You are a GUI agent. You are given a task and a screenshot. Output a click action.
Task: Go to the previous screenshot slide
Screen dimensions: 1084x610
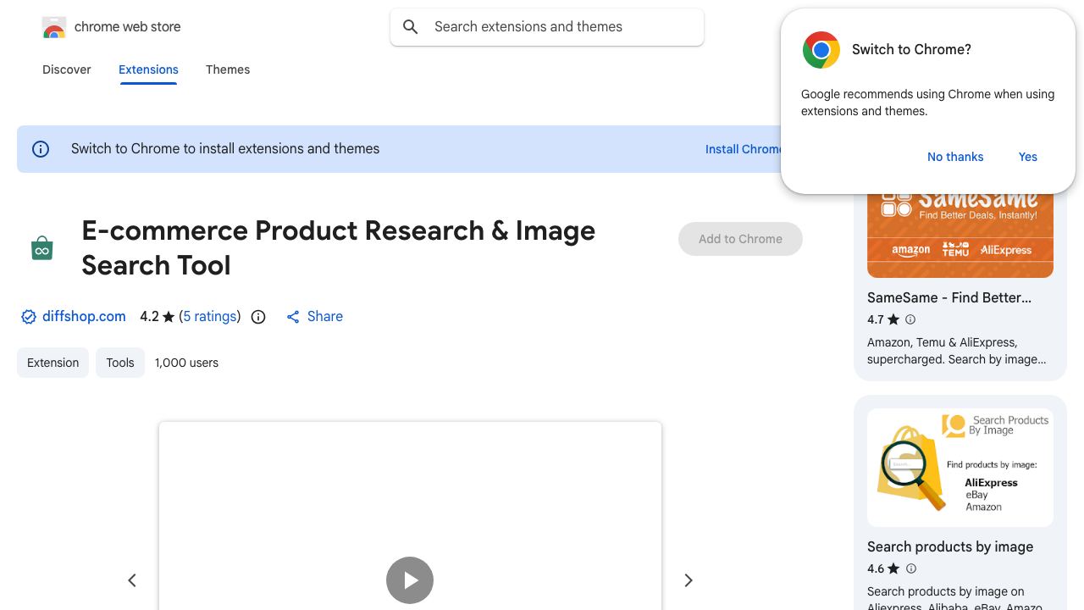pos(132,580)
